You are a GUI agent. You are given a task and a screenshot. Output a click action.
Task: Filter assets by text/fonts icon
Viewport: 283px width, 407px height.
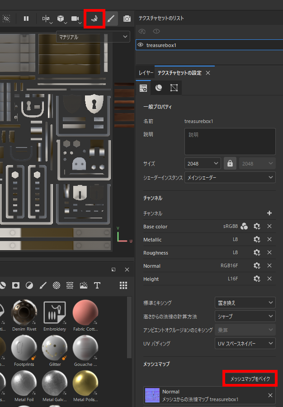(97, 285)
